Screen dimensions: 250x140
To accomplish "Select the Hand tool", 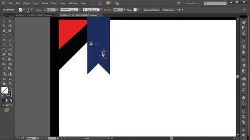I will (x=4, y=84).
